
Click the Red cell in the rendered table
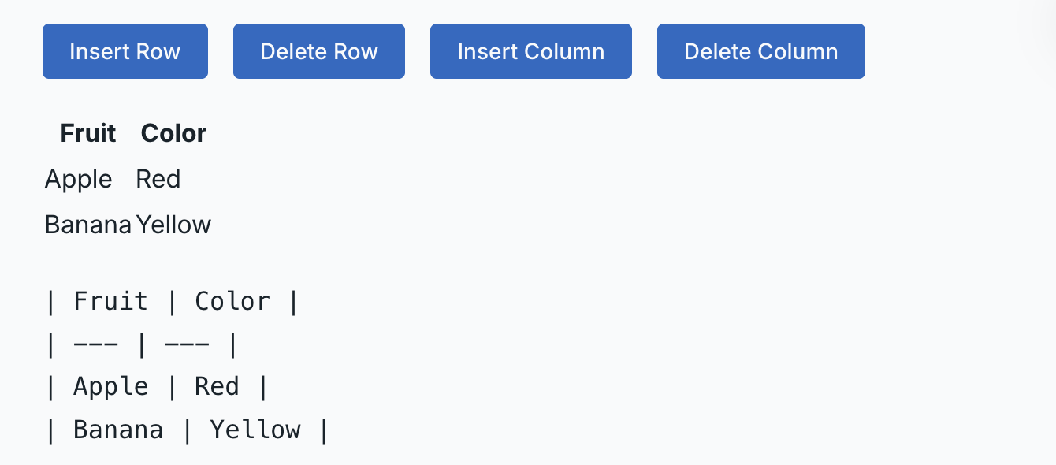(158, 180)
